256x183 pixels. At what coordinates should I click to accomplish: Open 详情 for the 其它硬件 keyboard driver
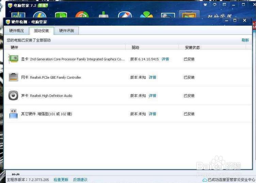tap(152, 114)
